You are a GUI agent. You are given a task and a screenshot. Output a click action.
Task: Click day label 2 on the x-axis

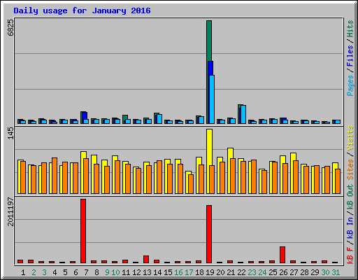click(34, 272)
